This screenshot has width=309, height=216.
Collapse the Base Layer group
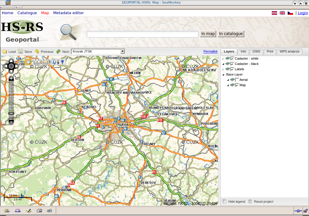point(223,75)
